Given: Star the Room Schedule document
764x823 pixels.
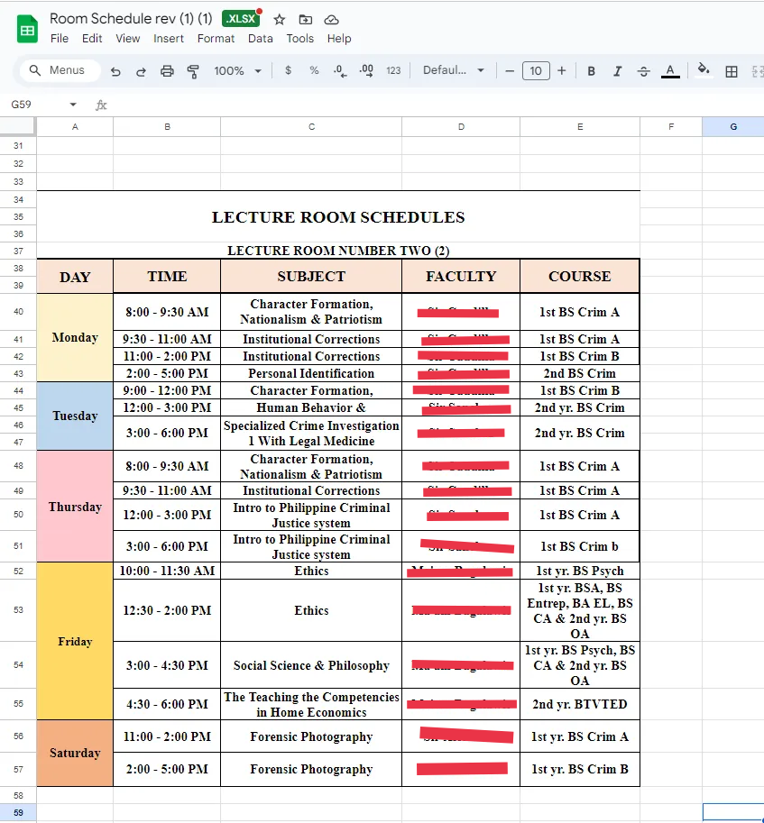Looking at the screenshot, I should pyautogui.click(x=280, y=20).
